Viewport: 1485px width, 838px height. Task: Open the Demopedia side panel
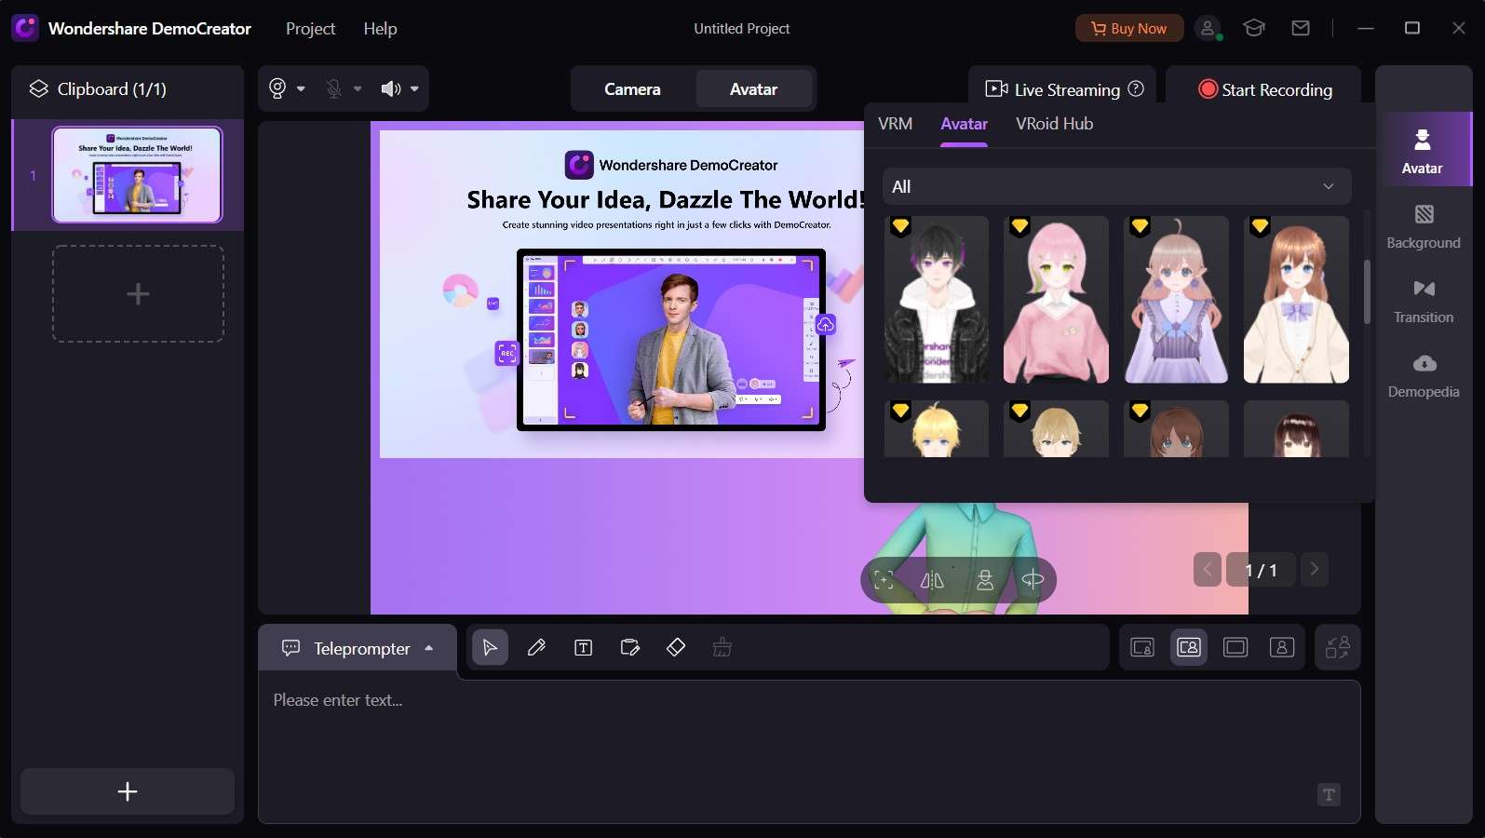[1424, 375]
